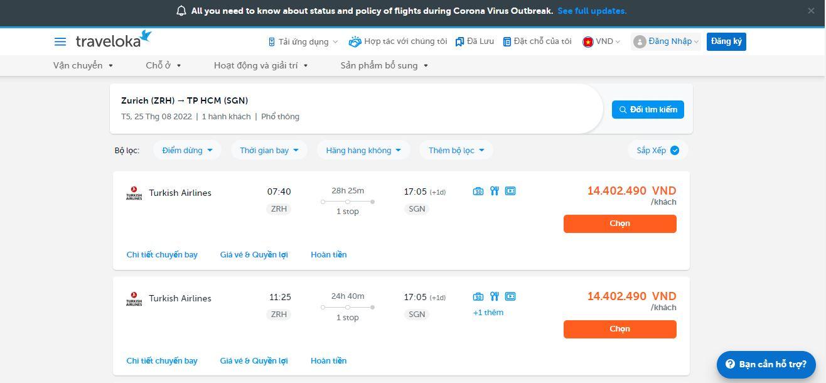
Task: Click the meal icon on the 07:40 flight
Action: [495, 191]
